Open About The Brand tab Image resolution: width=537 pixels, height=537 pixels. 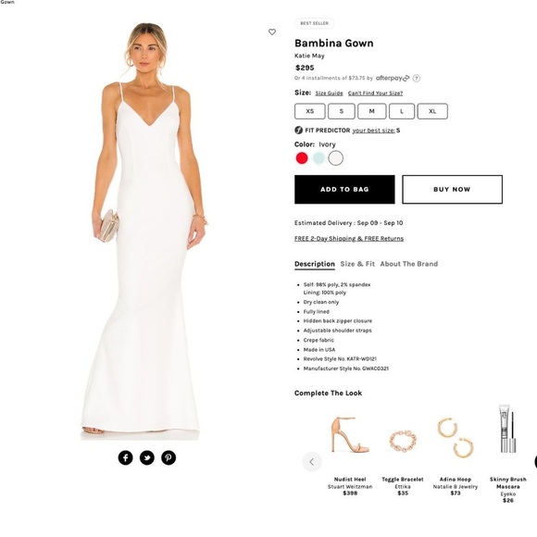pyautogui.click(x=409, y=264)
